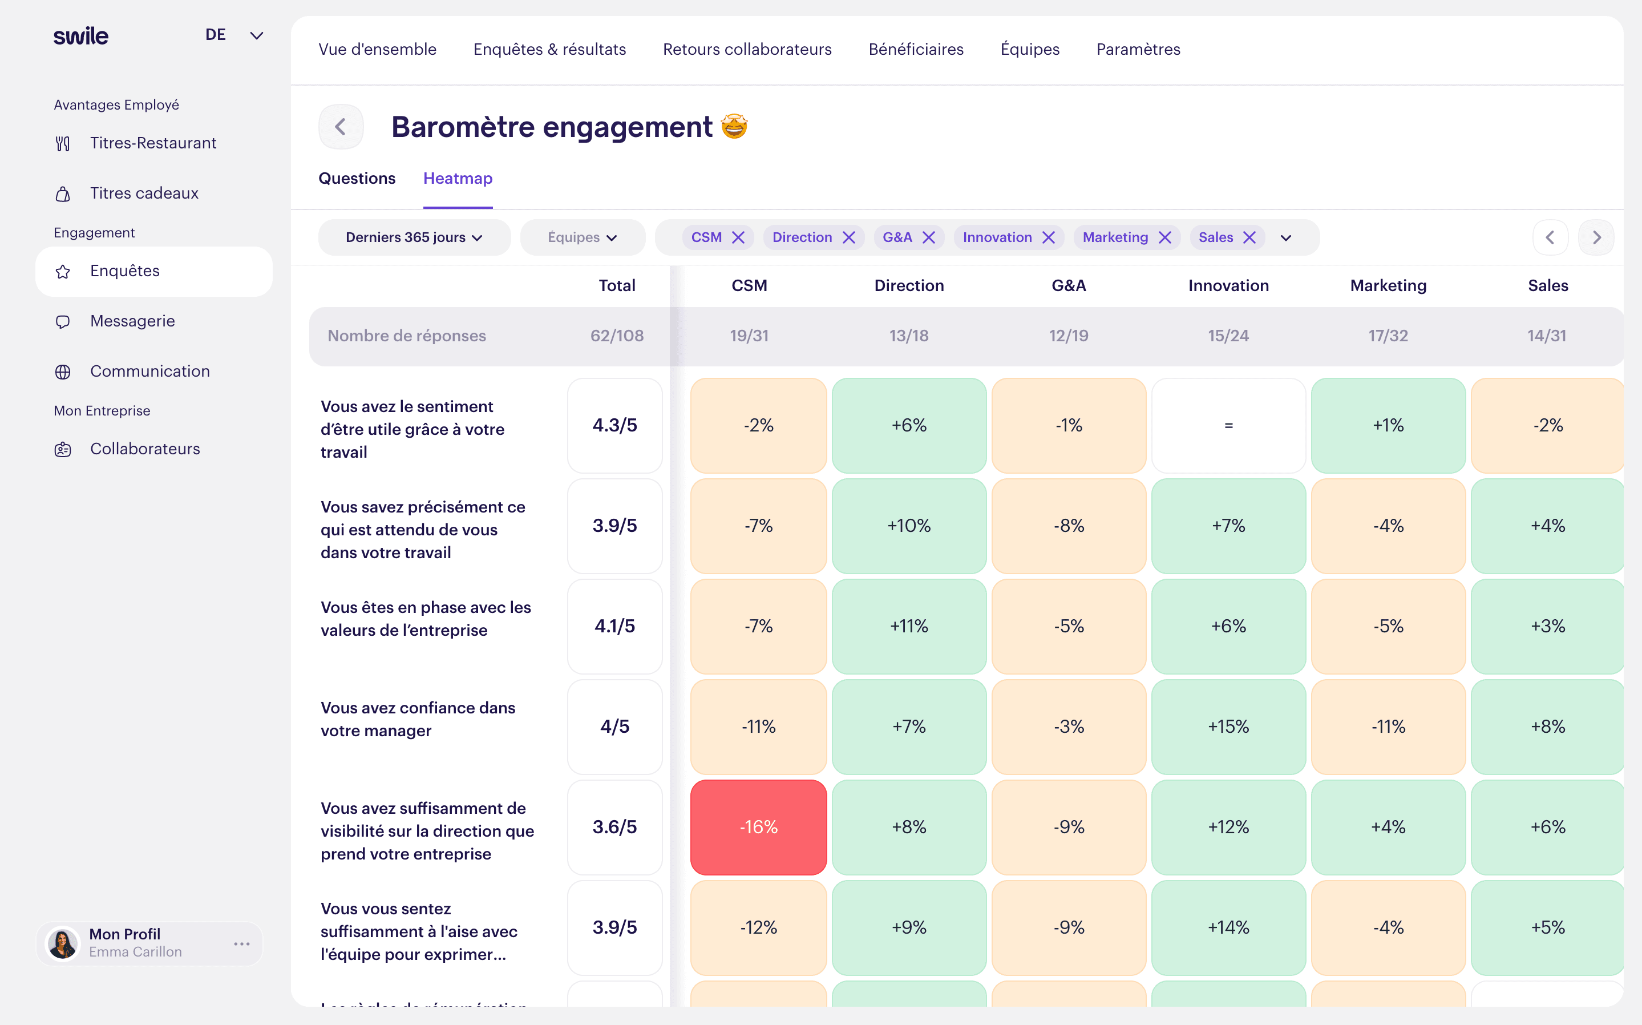Viewport: 1642px width, 1025px height.
Task: Open Collaborateurs via the badge icon
Action: [63, 450]
